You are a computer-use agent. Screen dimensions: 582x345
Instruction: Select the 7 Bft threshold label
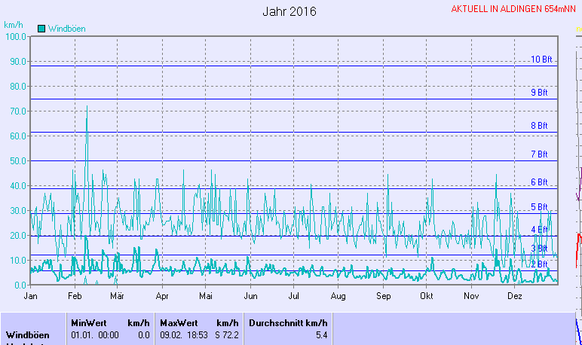tap(539, 154)
